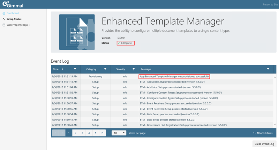This screenshot has width=279, height=150.
Task: Sort event log by Time column
Action: pos(56,69)
